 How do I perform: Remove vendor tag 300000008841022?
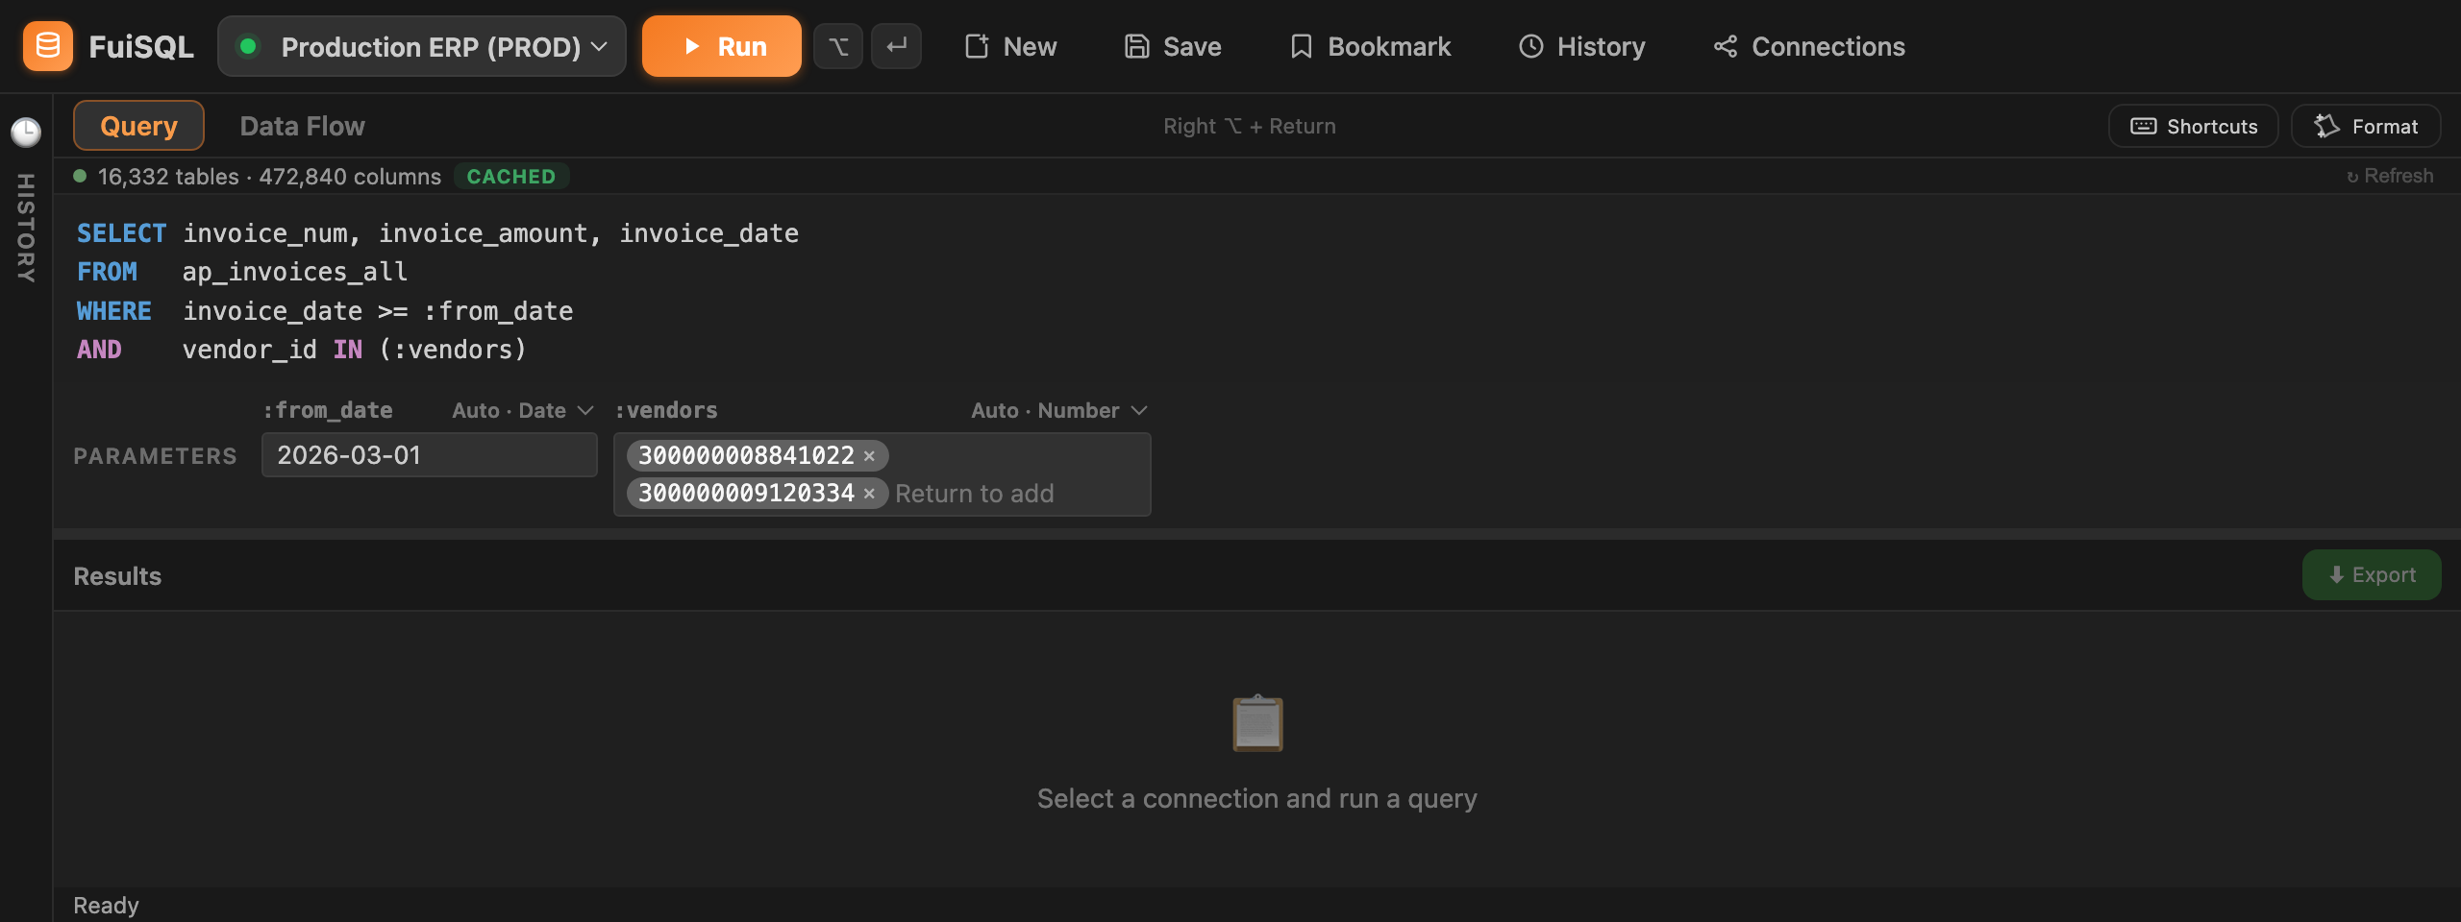[869, 456]
